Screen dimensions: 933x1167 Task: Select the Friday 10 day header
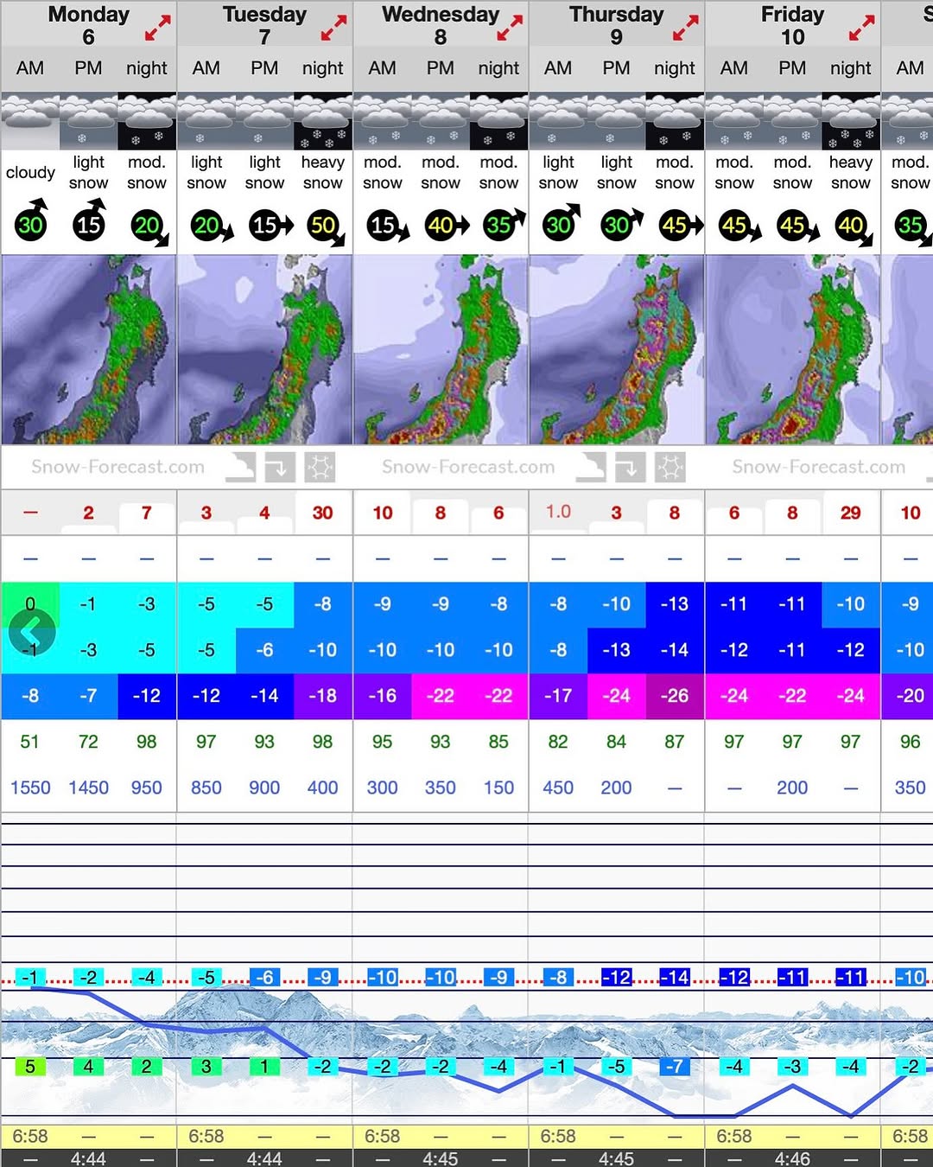(793, 25)
